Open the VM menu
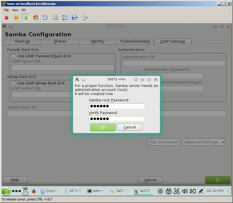Image resolution: width=233 pixels, height=203 pixels. coord(24,10)
